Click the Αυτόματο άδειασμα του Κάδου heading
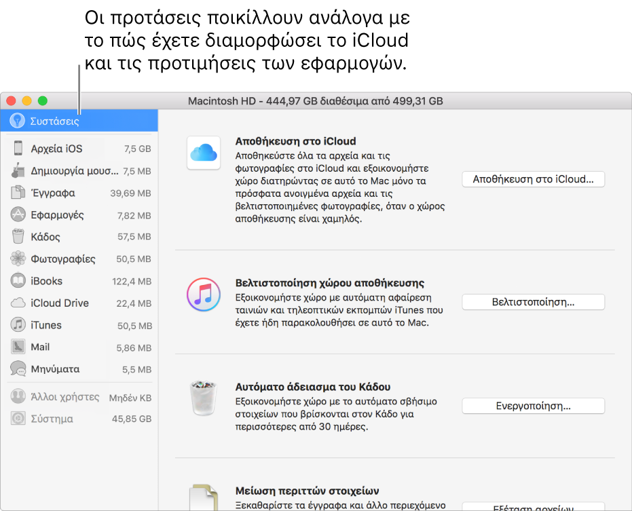The width and height of the screenshot is (632, 511). (313, 387)
